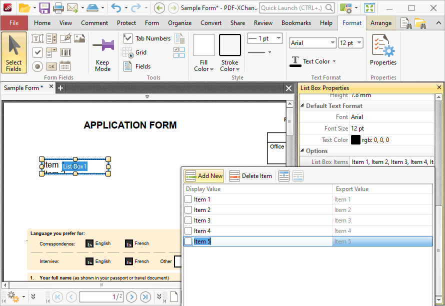This screenshot has height=306, width=445.
Task: Go to the next page
Action: tap(131, 297)
